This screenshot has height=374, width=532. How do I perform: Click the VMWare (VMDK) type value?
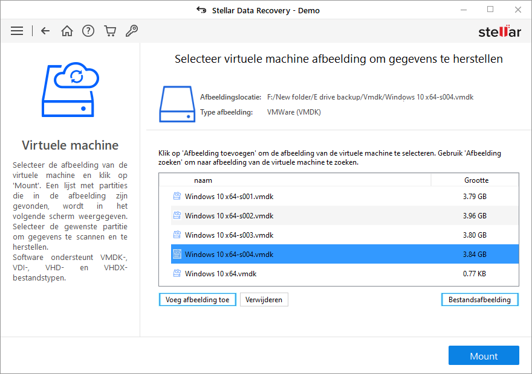point(294,112)
